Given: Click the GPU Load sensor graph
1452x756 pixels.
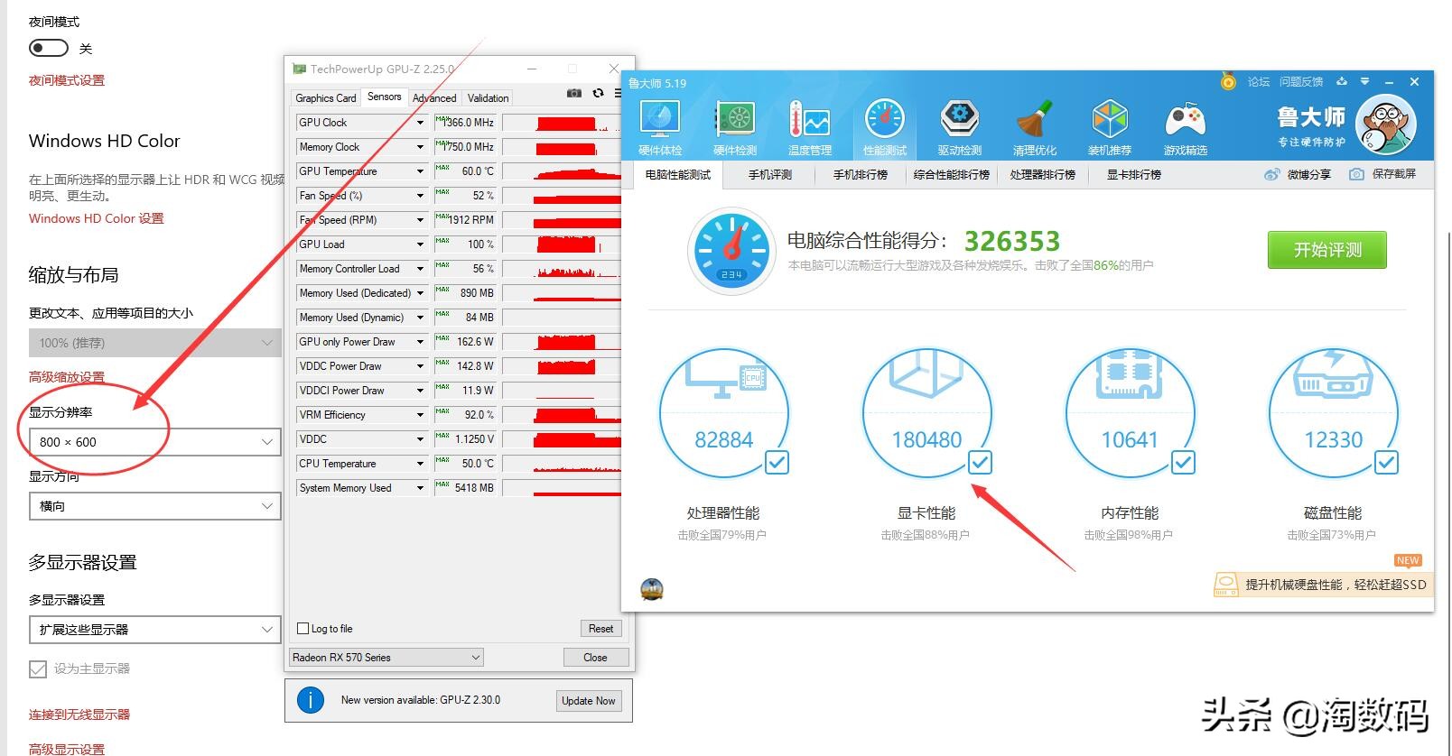Looking at the screenshot, I should [x=562, y=244].
